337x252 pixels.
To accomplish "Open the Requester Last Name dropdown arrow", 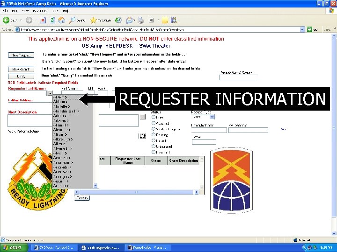I will (50, 93).
